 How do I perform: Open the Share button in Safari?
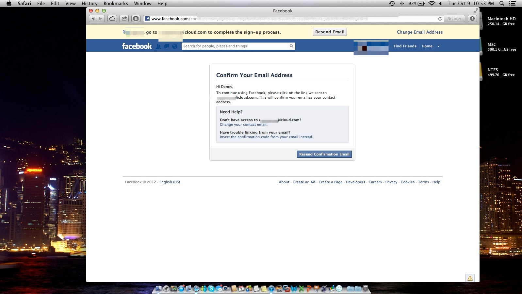pyautogui.click(x=124, y=19)
